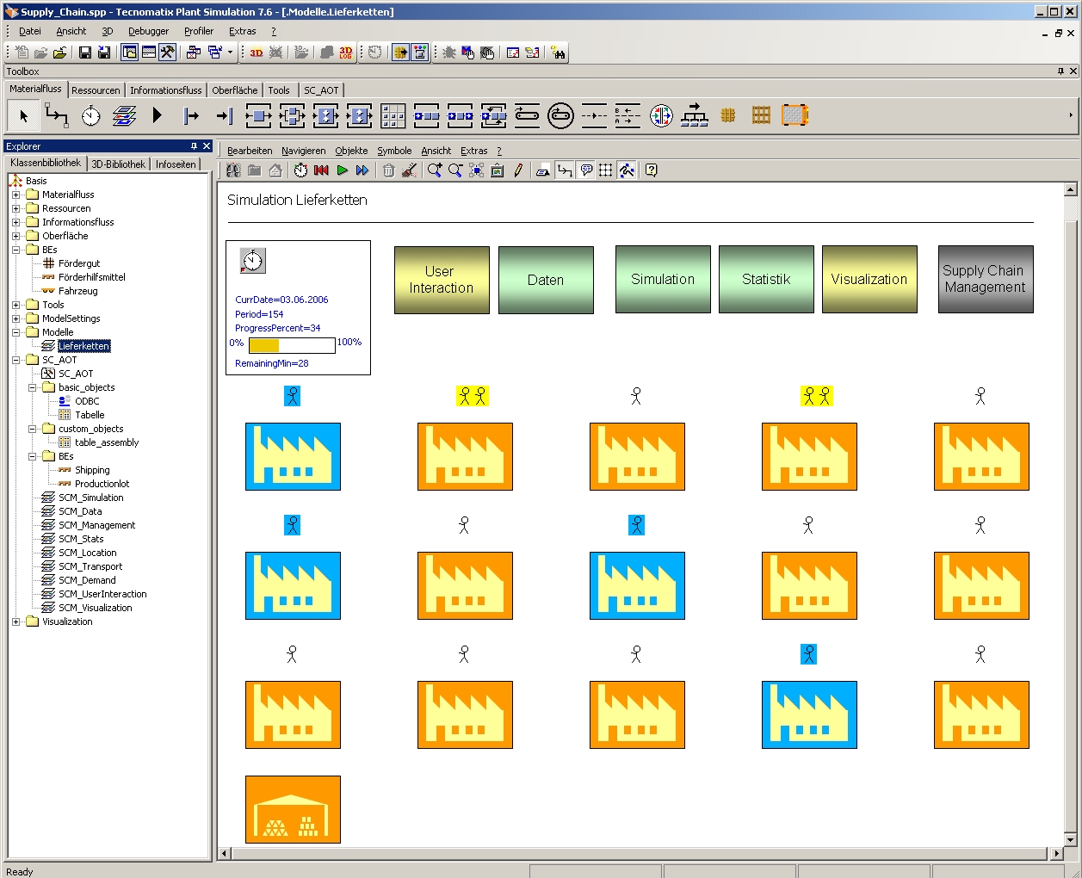Select the Connector tool in the Toolbox
This screenshot has width=1082, height=878.
click(57, 115)
